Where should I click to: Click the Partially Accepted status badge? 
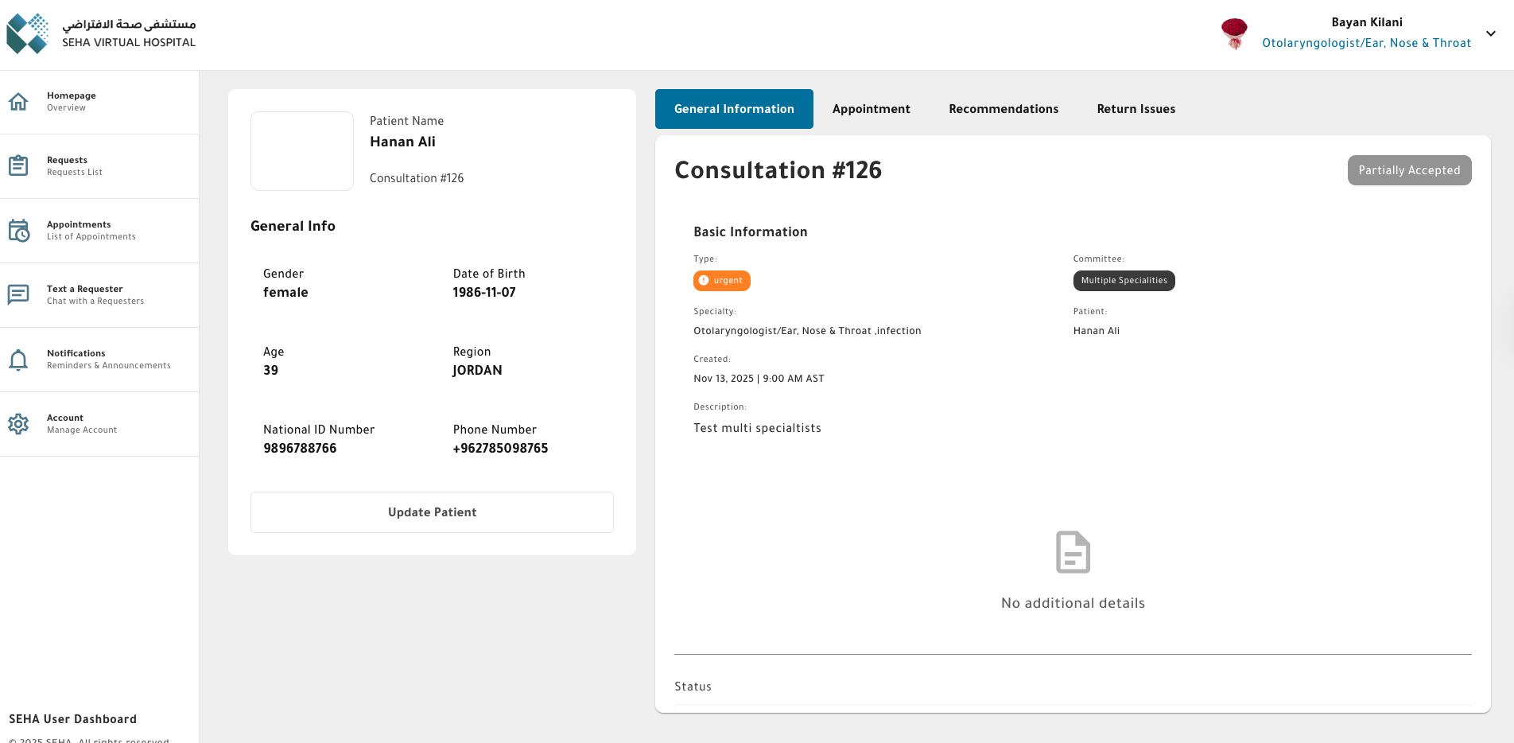pyautogui.click(x=1409, y=170)
